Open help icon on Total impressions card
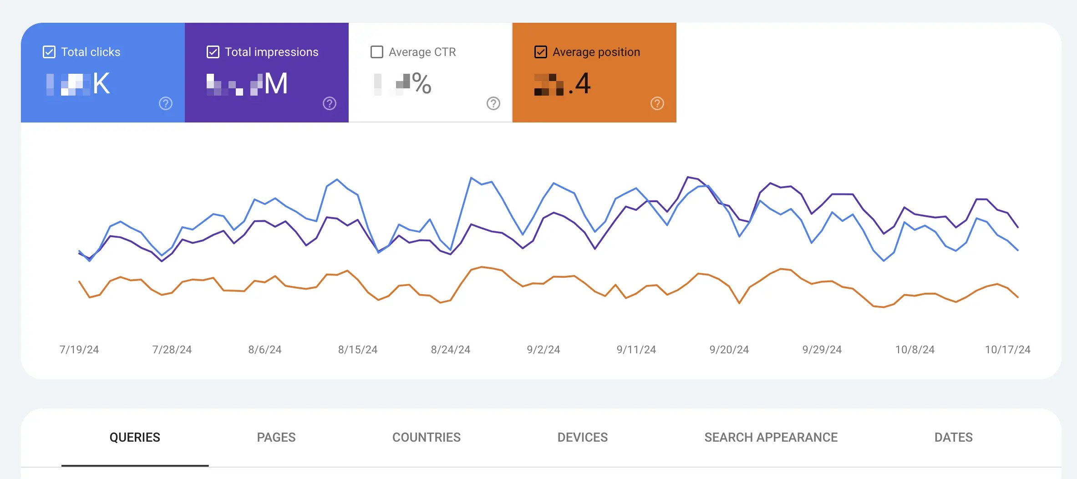Viewport: 1077px width, 479px height. [x=330, y=103]
